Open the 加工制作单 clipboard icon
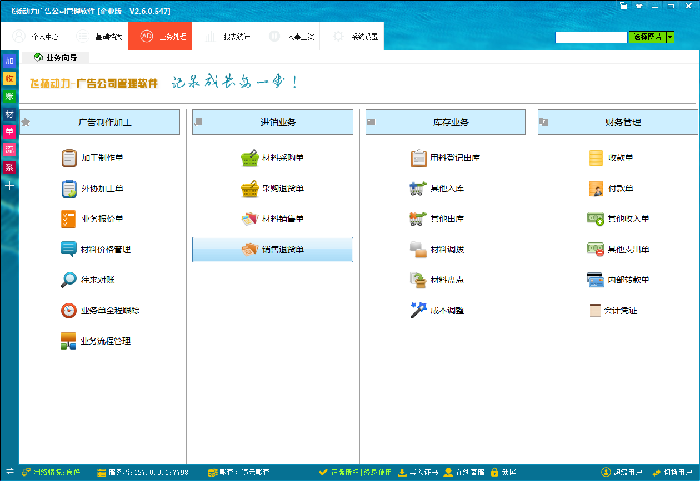 [69, 158]
